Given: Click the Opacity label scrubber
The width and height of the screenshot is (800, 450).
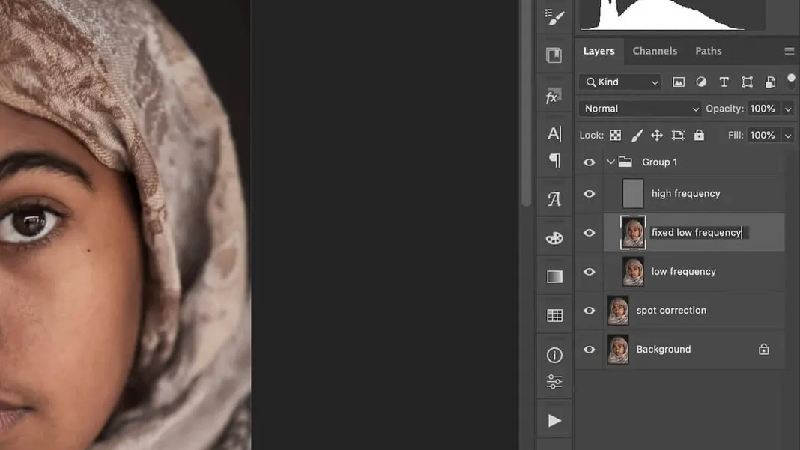Looking at the screenshot, I should pos(724,109).
